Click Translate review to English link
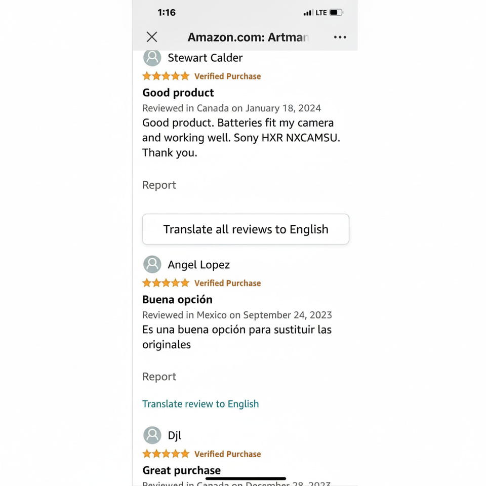Image resolution: width=486 pixels, height=486 pixels. pyautogui.click(x=200, y=404)
